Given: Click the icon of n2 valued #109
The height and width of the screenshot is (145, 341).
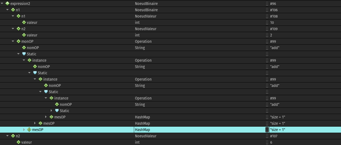Looking at the screenshot, I should tap(18, 29).
